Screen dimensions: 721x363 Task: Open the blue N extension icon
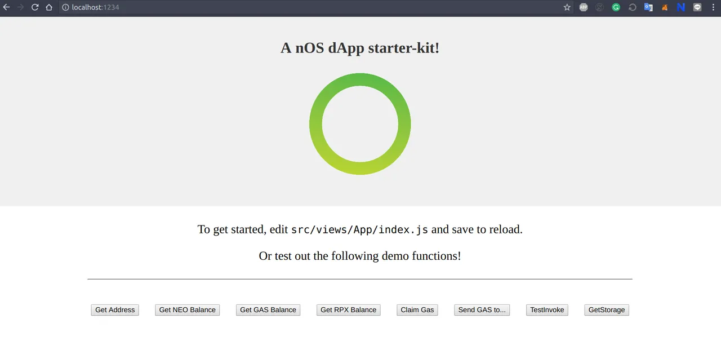pos(681,7)
